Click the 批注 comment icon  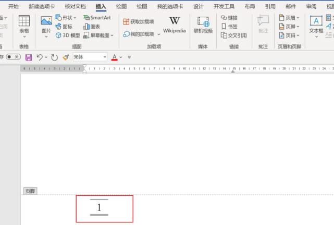click(x=263, y=20)
